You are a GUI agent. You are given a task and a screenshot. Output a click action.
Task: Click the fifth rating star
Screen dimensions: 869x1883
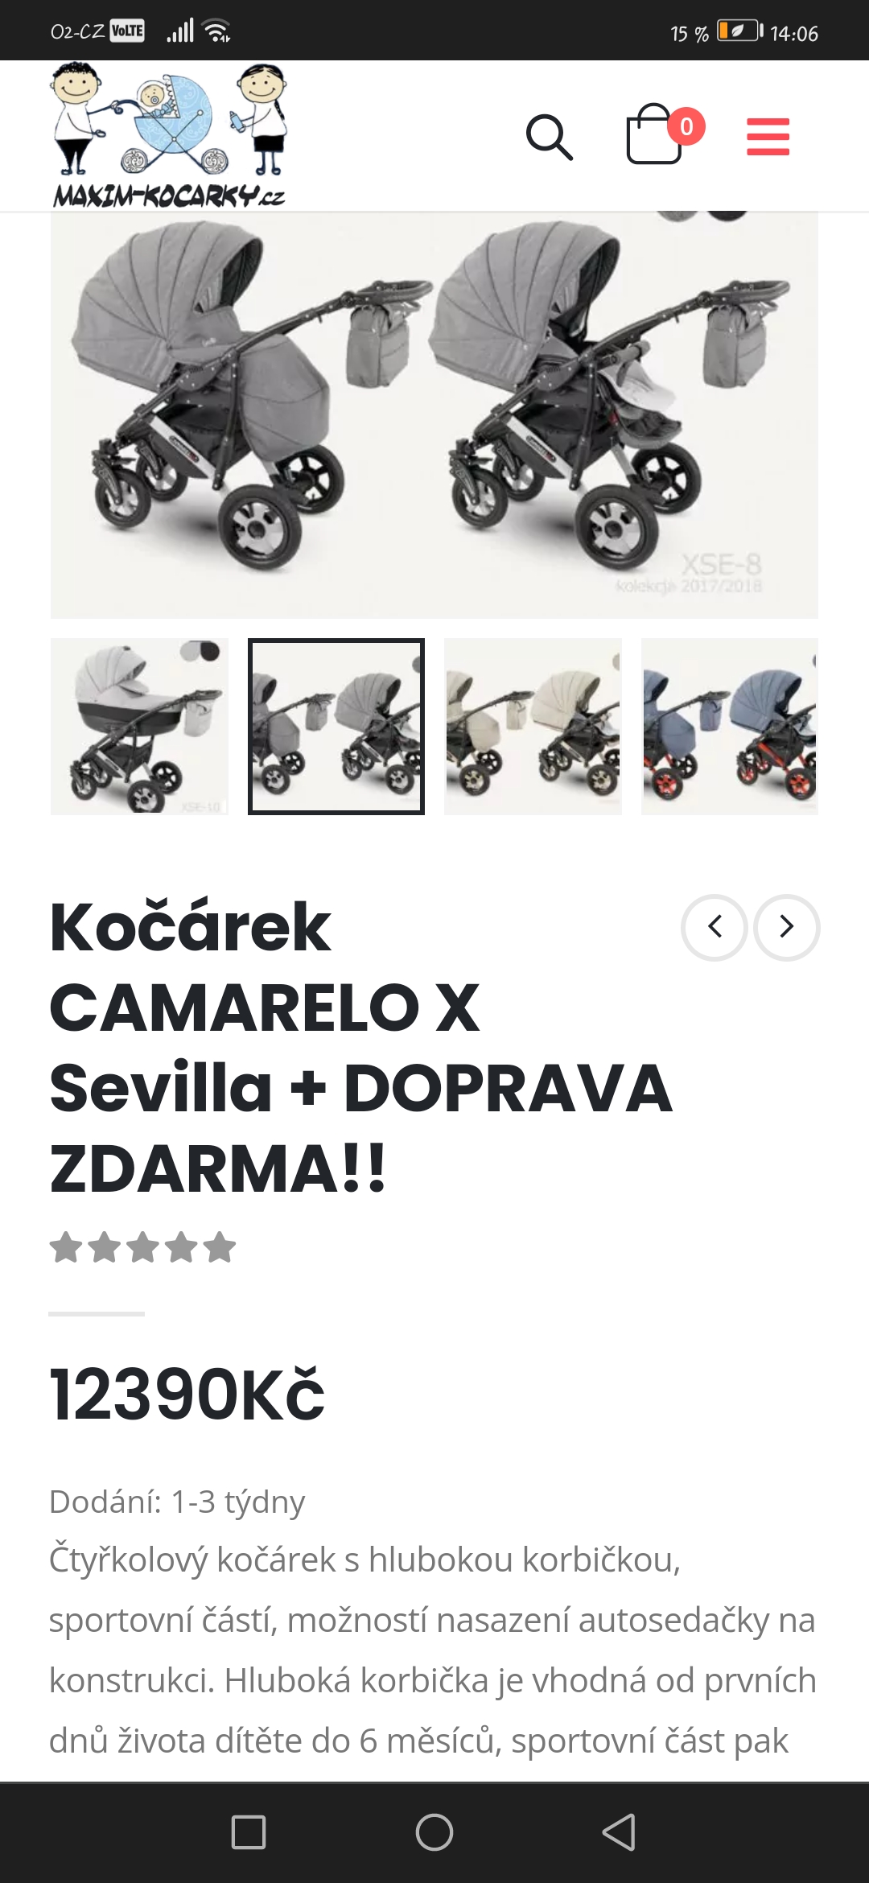coord(220,1248)
